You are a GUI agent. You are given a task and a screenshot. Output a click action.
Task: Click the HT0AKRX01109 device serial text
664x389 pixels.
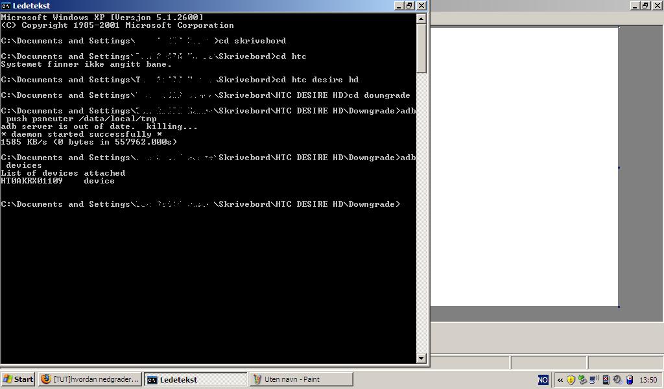click(32, 181)
